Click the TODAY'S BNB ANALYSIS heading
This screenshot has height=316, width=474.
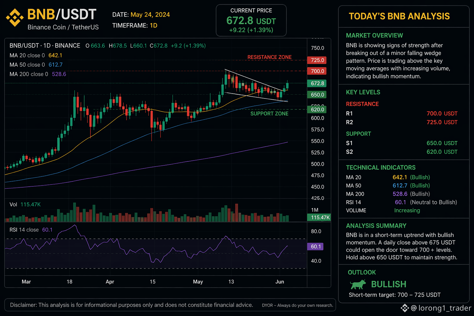(399, 16)
